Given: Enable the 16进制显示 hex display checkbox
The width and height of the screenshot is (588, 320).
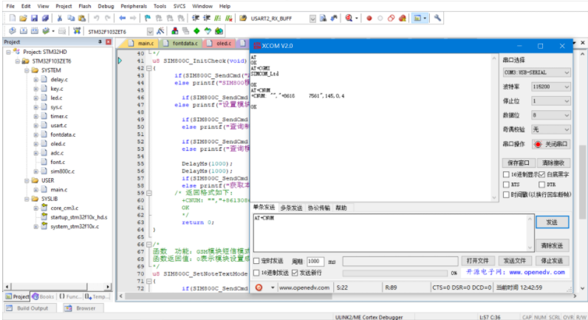Looking at the screenshot, I should [506, 174].
